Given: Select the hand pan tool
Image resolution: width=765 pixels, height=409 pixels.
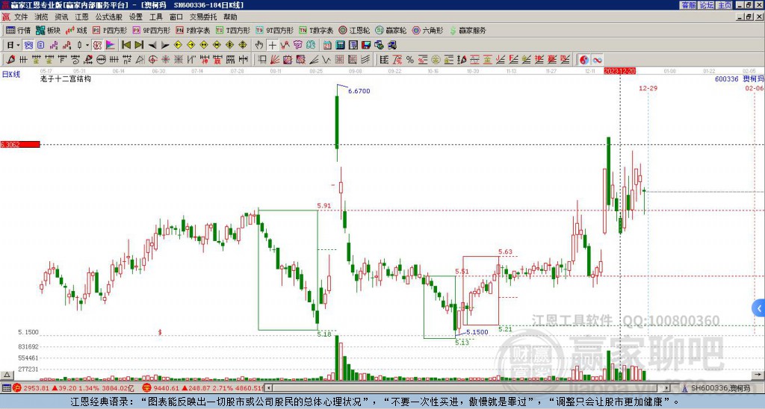Looking at the screenshot, I should pos(259,46).
